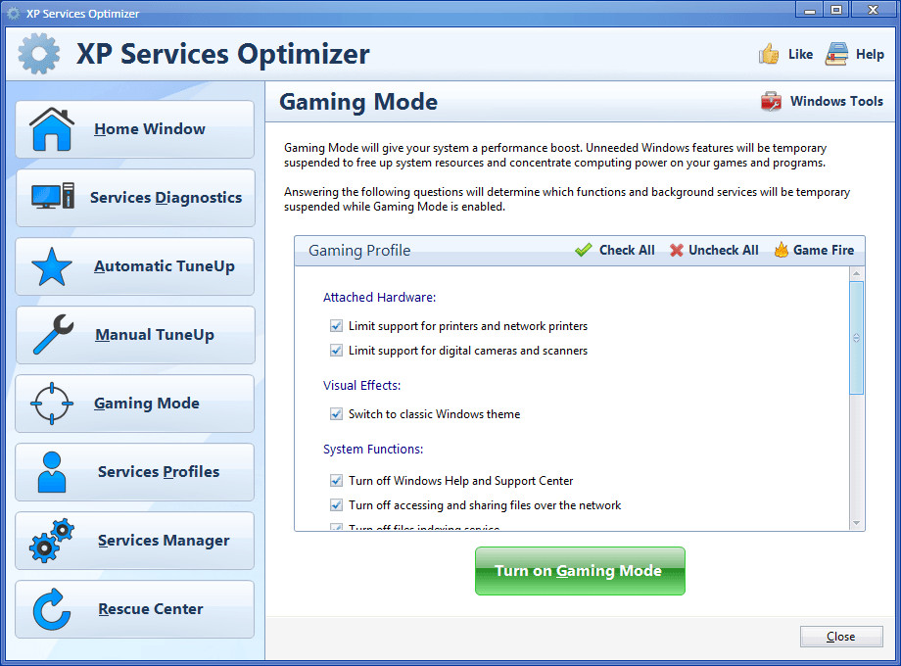Click the large gear logo in header
This screenshot has height=666, width=901.
[x=38, y=54]
